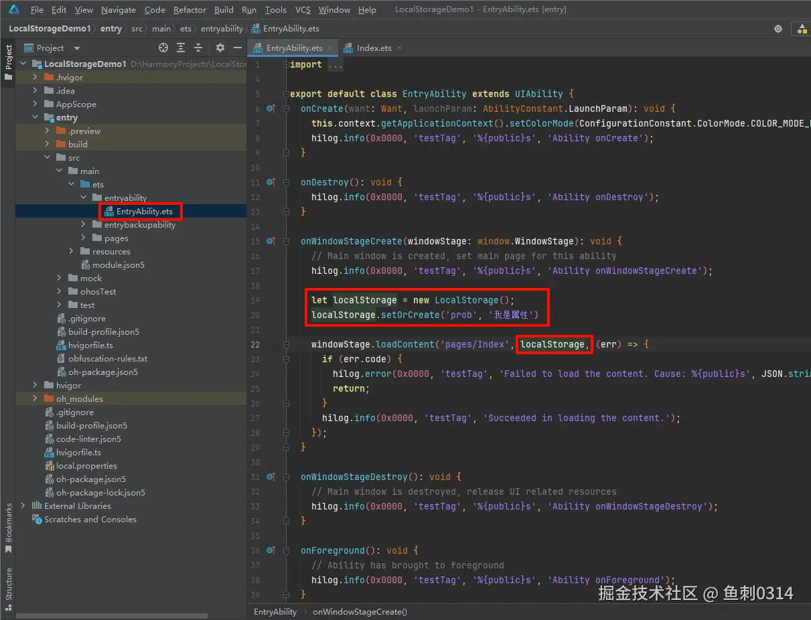The height and width of the screenshot is (620, 811).
Task: Click the override gutter icon beside onForeground
Action: click(271, 550)
